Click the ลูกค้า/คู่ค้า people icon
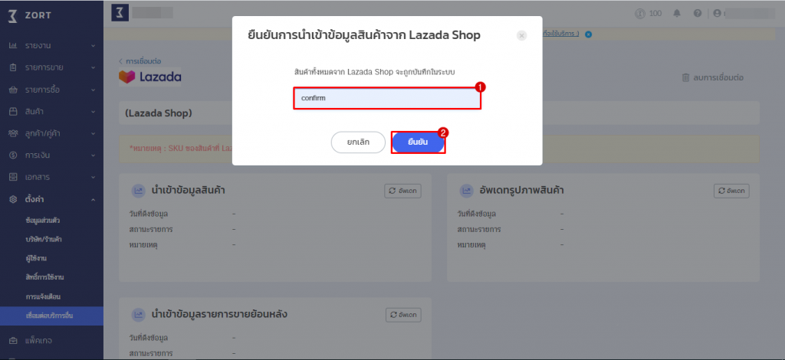The width and height of the screenshot is (785, 360). click(x=14, y=133)
